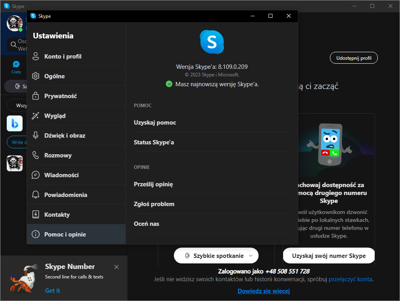Click Uzyskaj pomoc

pyautogui.click(x=211, y=123)
